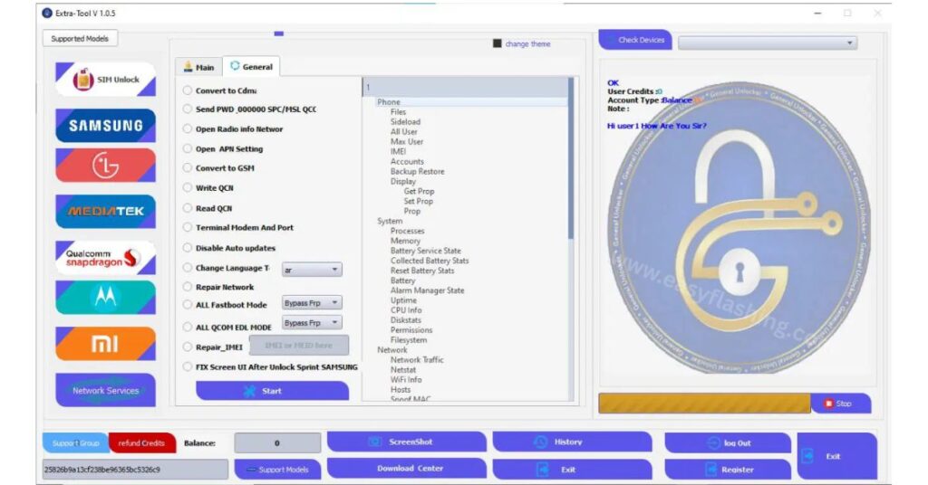Select Repair_IMEI option

tap(187, 347)
